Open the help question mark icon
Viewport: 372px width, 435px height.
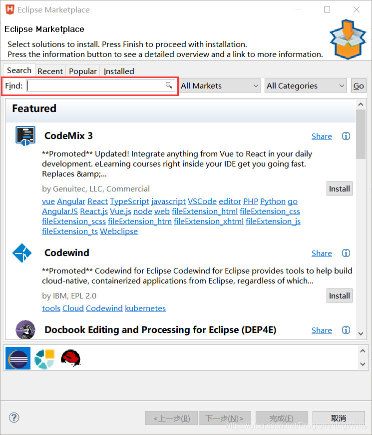14,417
